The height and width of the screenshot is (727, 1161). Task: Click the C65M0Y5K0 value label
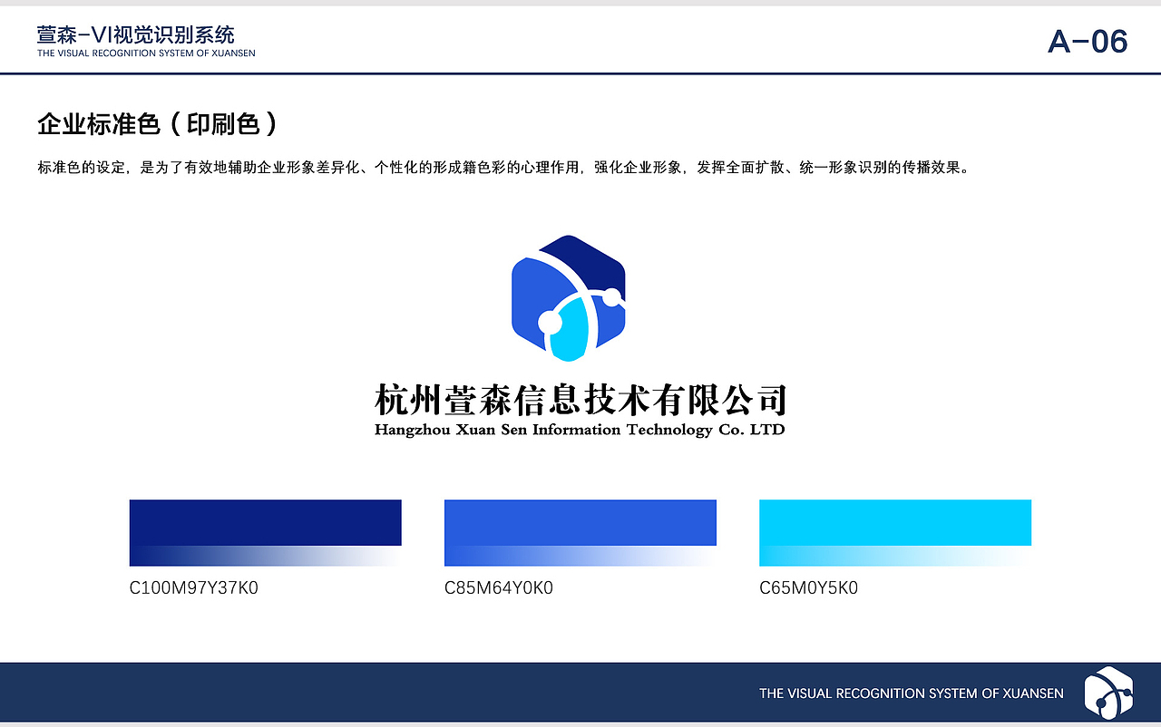(807, 588)
